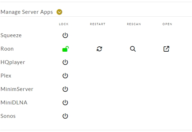192x132 pixels.
Task: Restart the Roon server app
Action: 99,49
